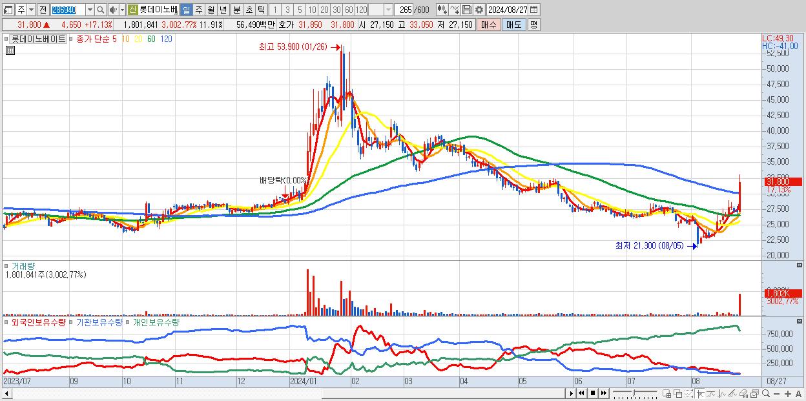
Task: Click the 평 button
Action: [533, 25]
